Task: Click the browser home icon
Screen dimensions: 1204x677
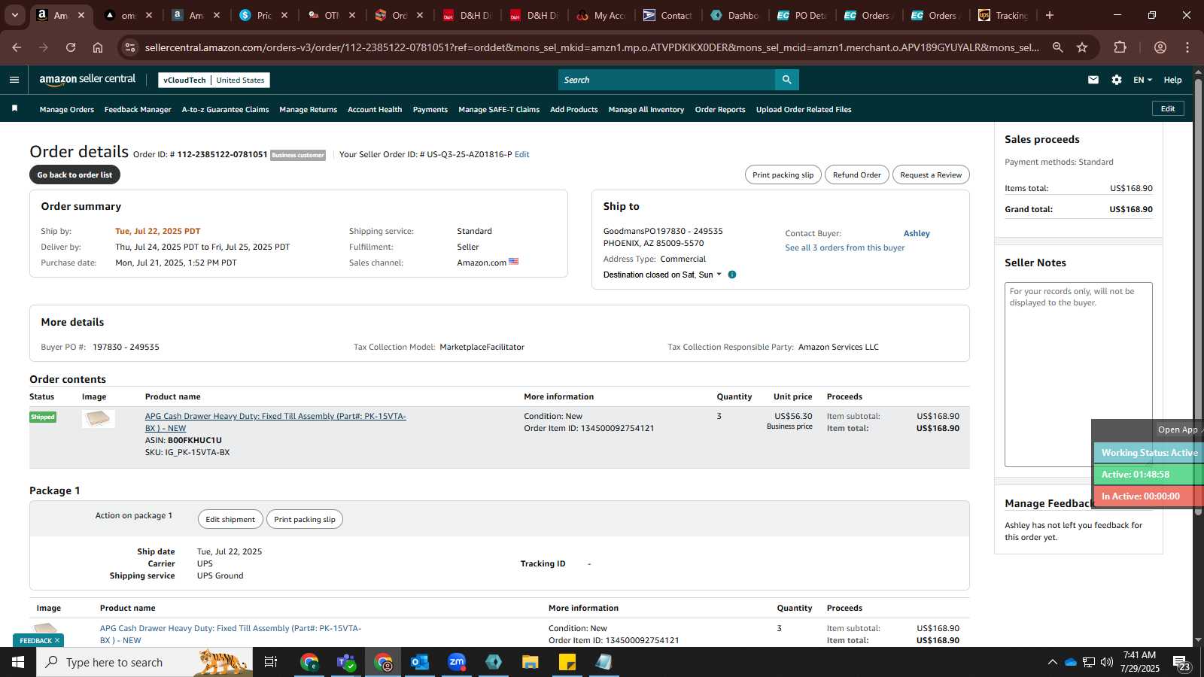Action: click(98, 47)
